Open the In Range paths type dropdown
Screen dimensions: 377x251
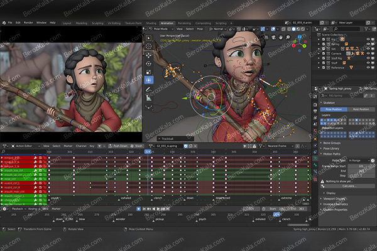[x=359, y=161]
